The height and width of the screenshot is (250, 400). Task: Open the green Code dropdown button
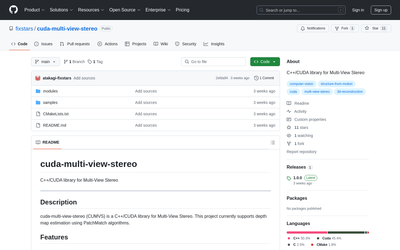[x=265, y=62]
